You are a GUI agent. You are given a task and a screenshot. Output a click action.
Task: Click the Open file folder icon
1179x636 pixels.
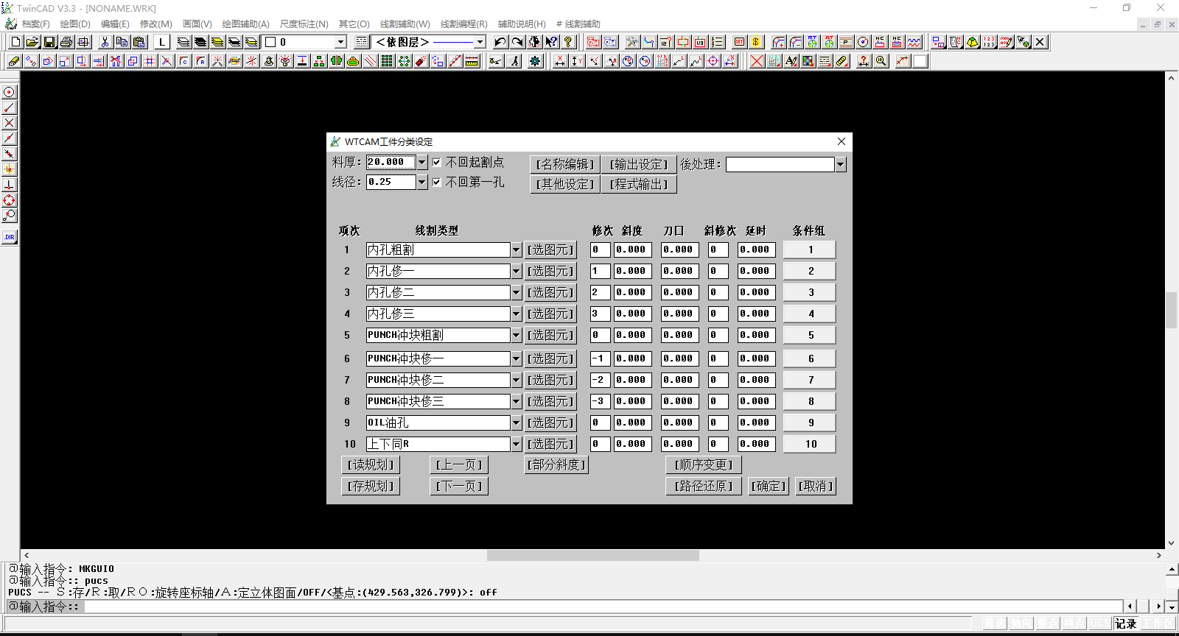32,42
